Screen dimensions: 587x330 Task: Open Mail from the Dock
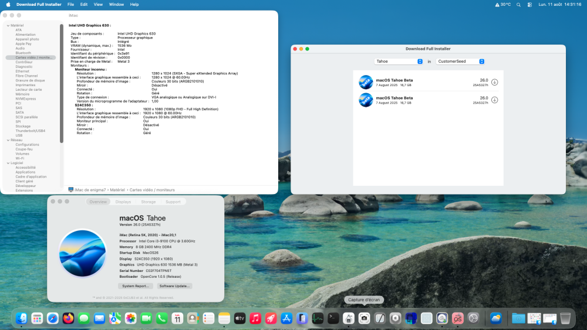[100, 318]
